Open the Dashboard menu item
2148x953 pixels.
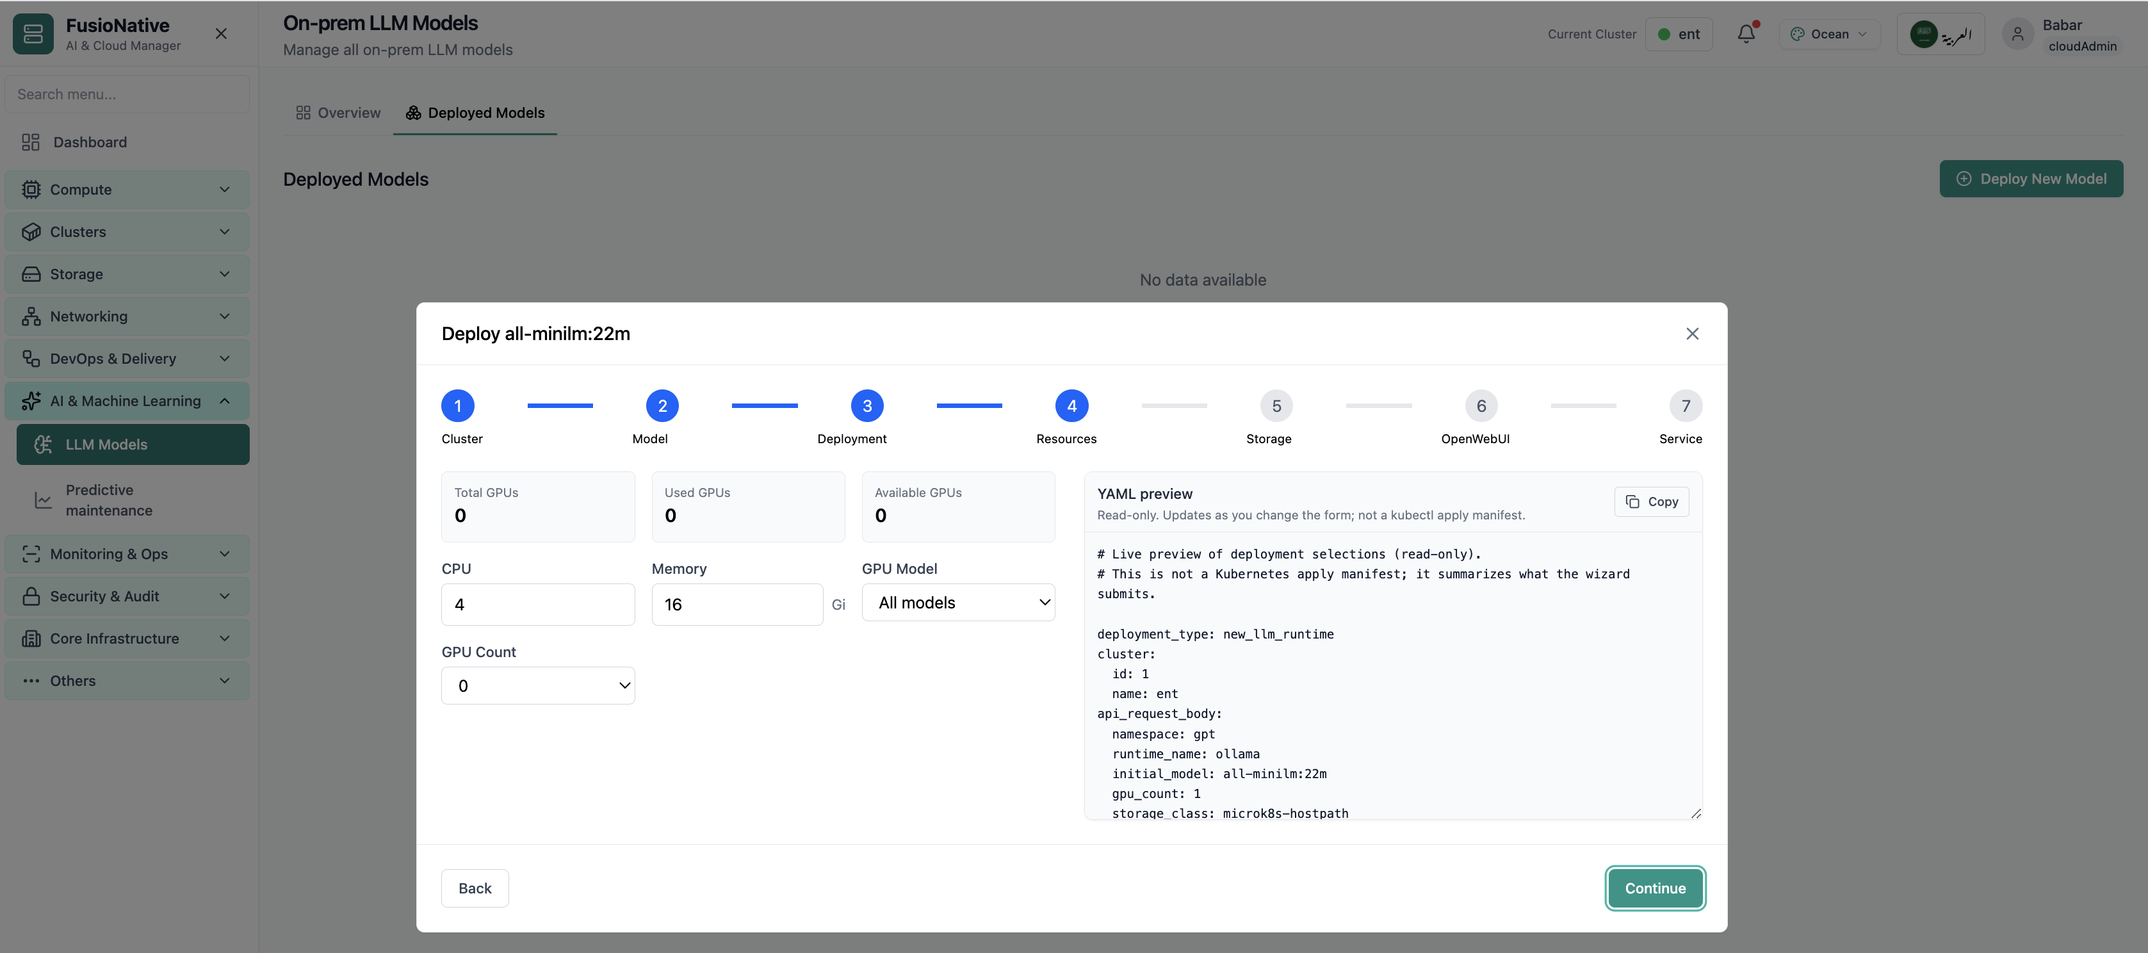tap(127, 142)
